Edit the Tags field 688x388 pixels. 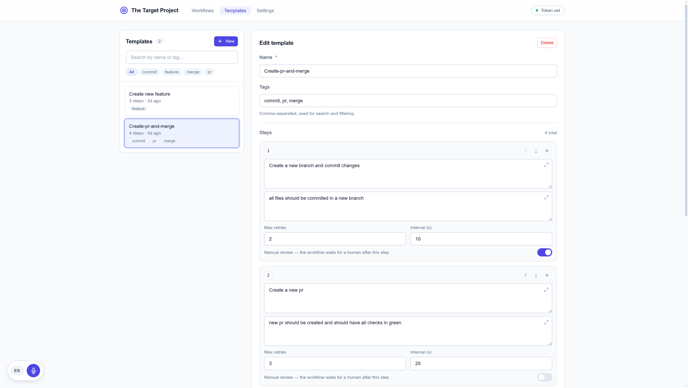pos(408,100)
